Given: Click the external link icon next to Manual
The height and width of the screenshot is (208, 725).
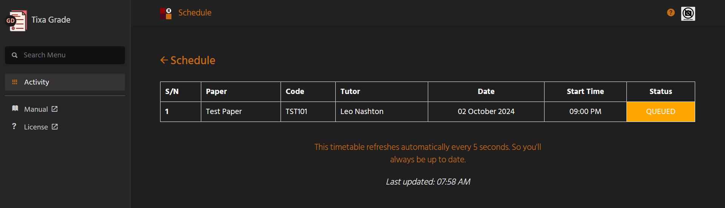Looking at the screenshot, I should coord(54,109).
